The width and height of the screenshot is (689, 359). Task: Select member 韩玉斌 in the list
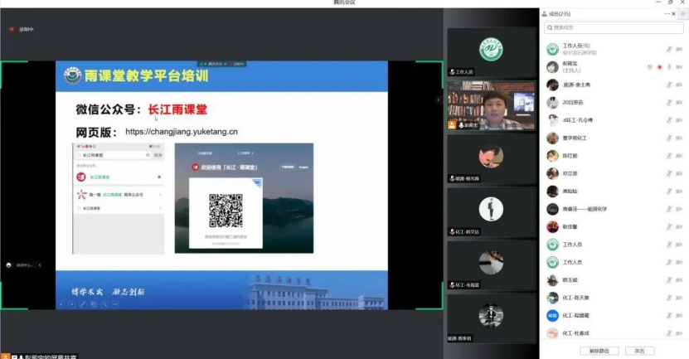point(614,280)
